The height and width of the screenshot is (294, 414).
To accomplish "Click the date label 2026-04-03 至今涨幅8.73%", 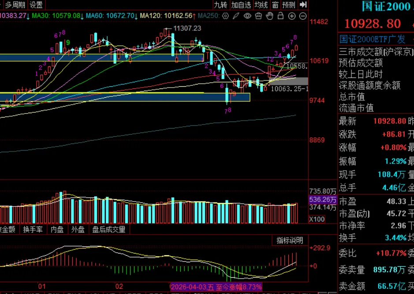I will pos(216,287).
